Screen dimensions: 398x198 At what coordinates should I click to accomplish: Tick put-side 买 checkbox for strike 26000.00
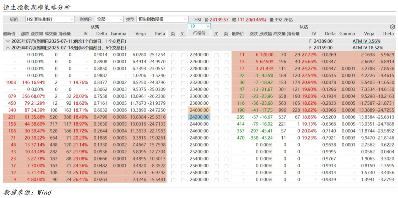216,180
